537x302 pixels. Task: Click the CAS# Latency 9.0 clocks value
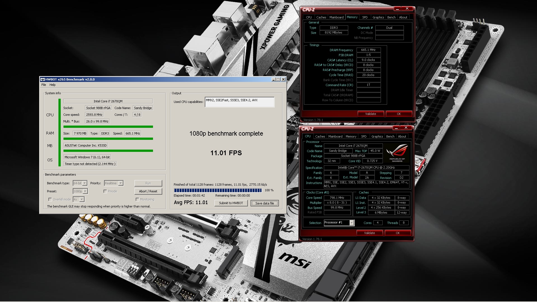[368, 60]
